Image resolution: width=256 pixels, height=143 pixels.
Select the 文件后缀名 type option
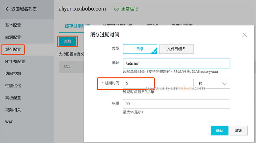click(176, 49)
